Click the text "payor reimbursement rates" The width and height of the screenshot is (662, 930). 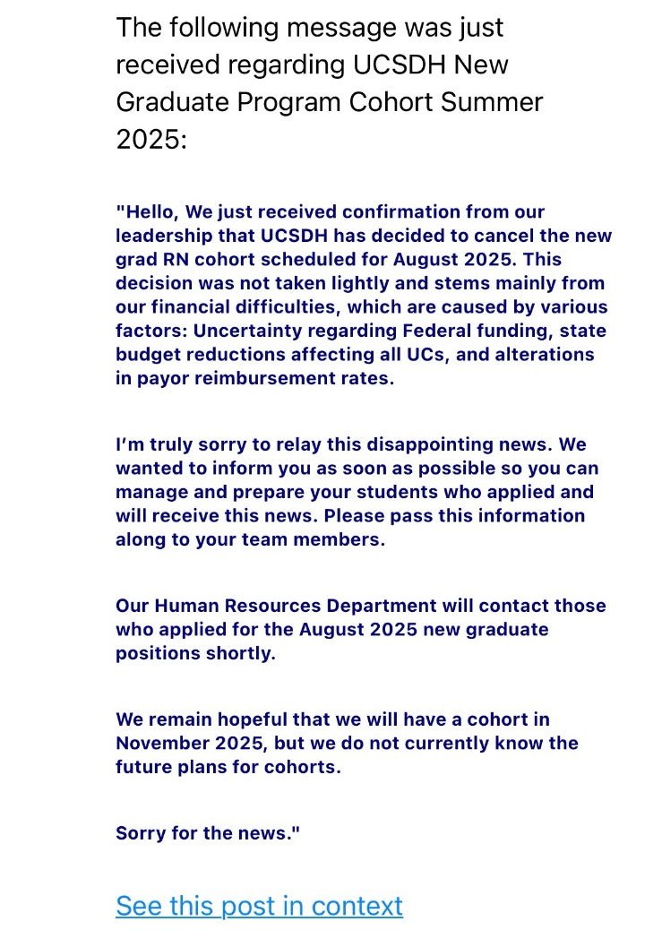pyautogui.click(x=262, y=378)
